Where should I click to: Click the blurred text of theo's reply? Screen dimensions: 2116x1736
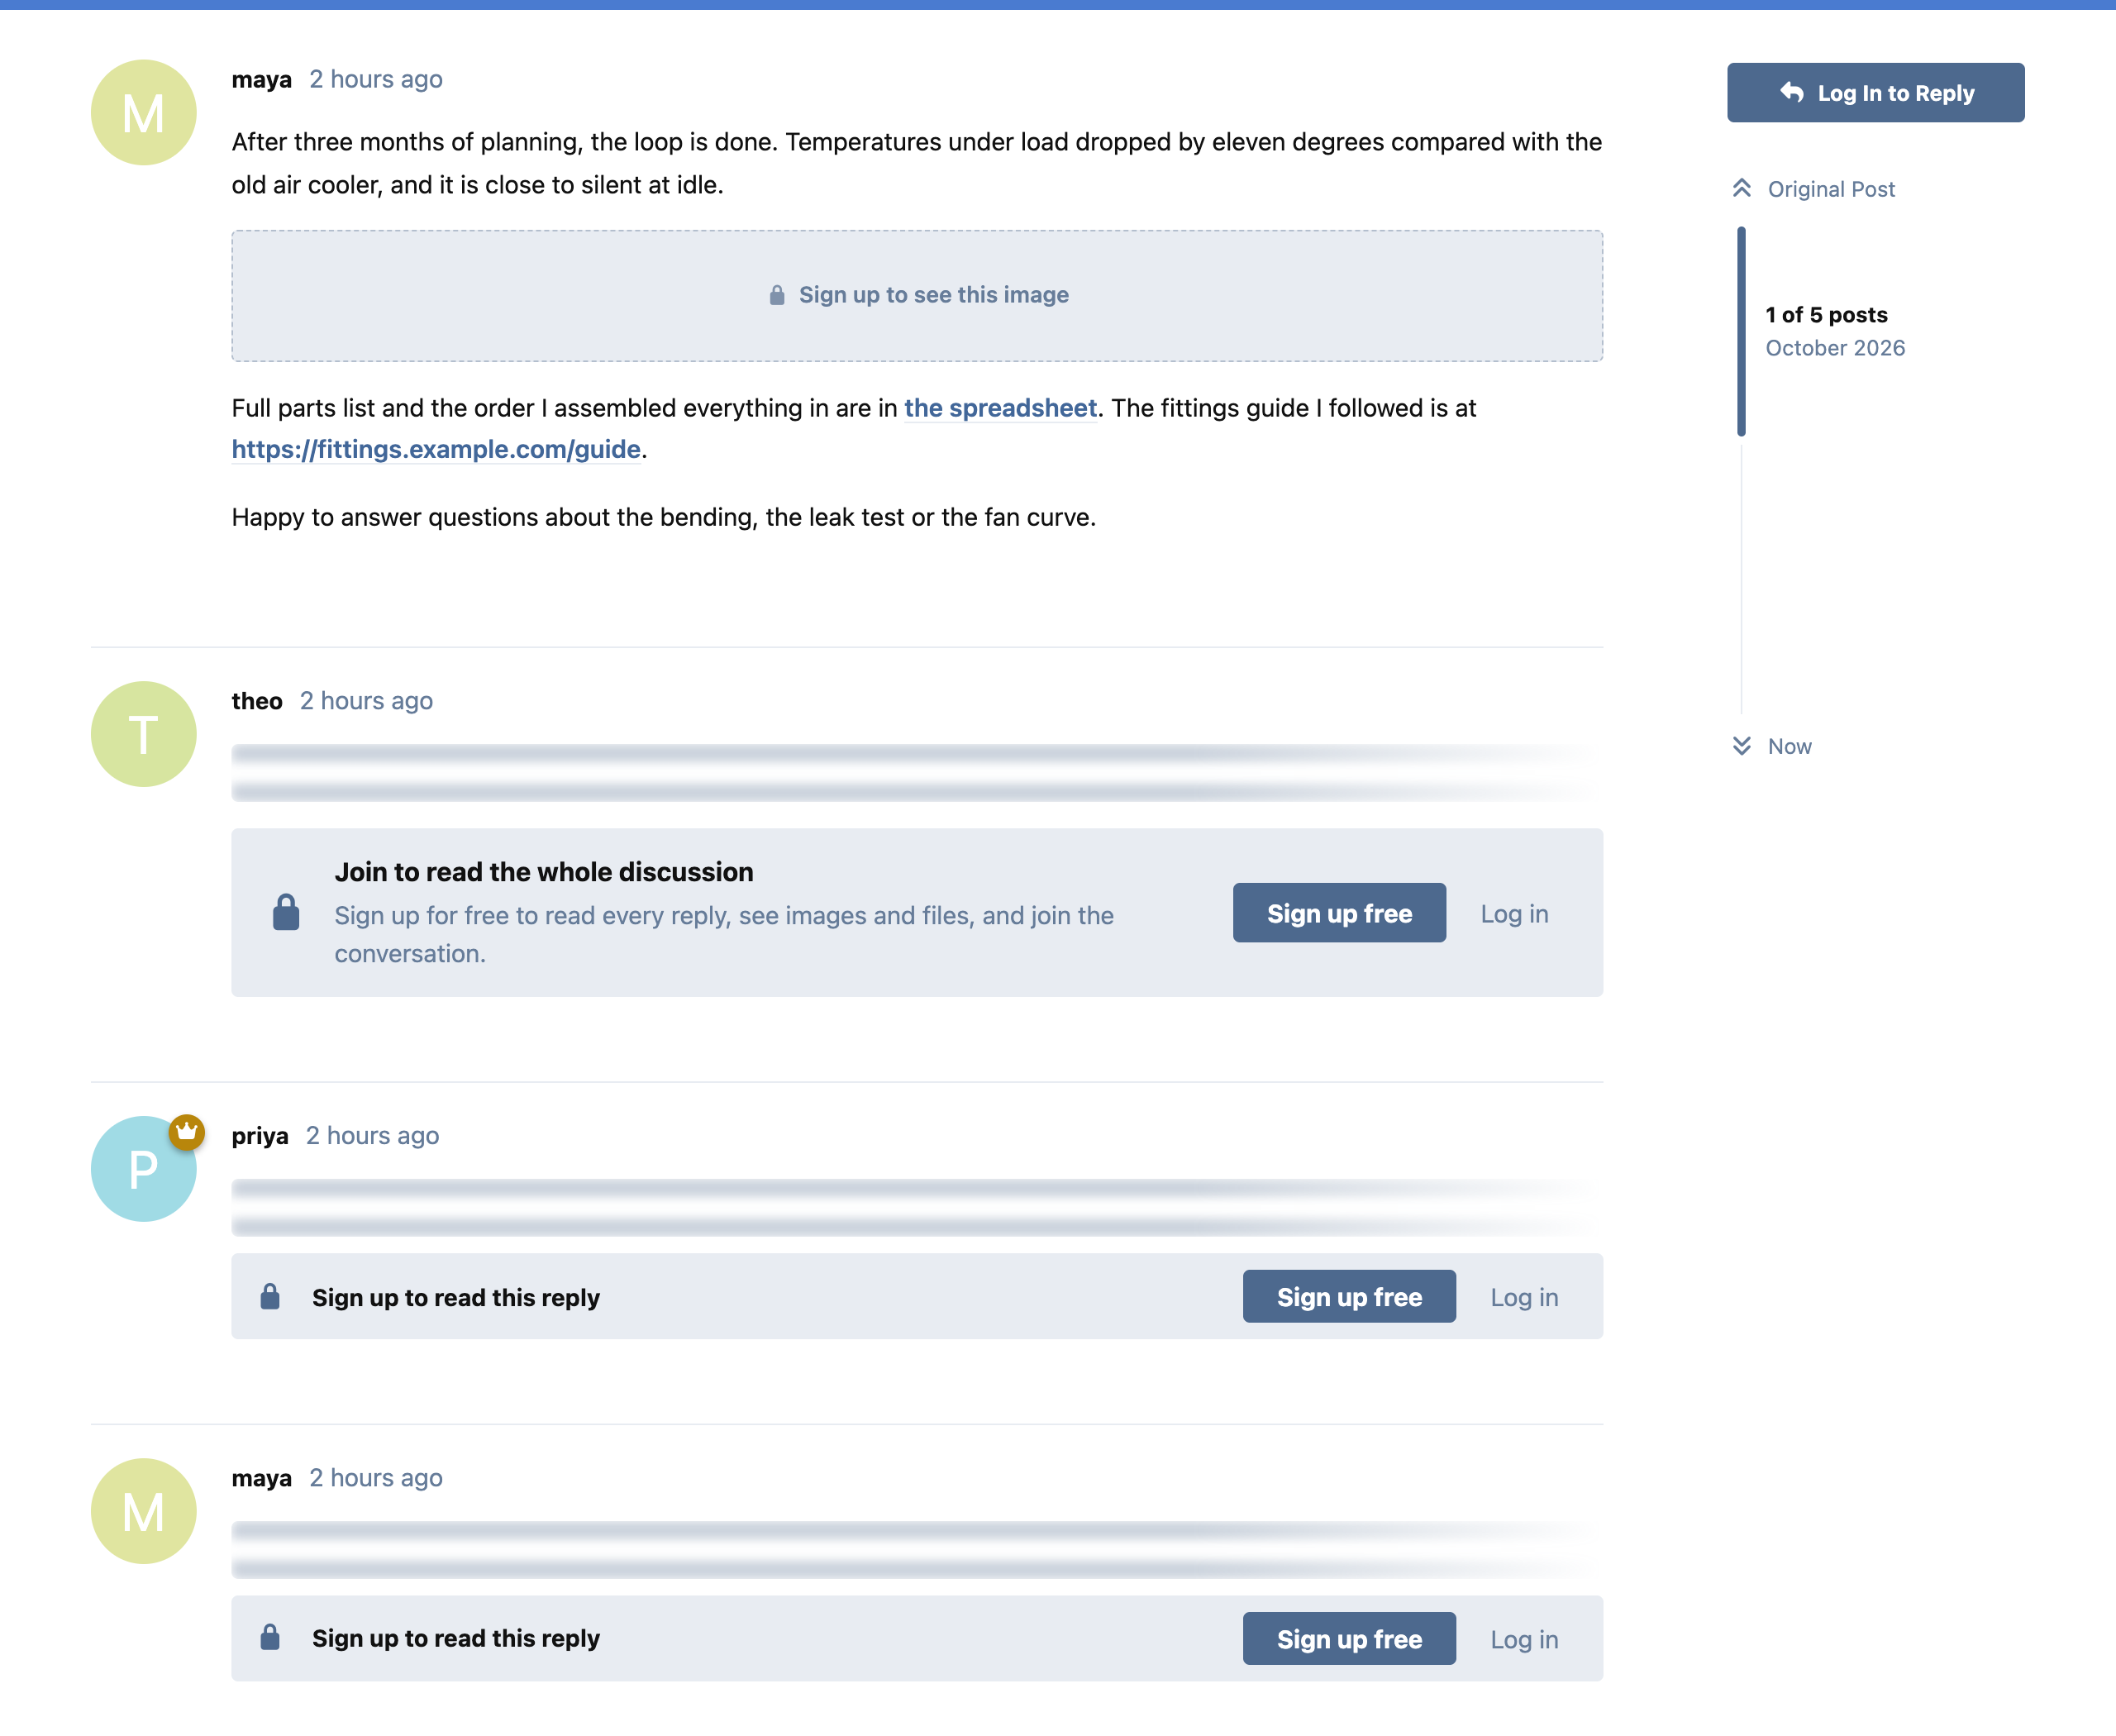pyautogui.click(x=917, y=773)
